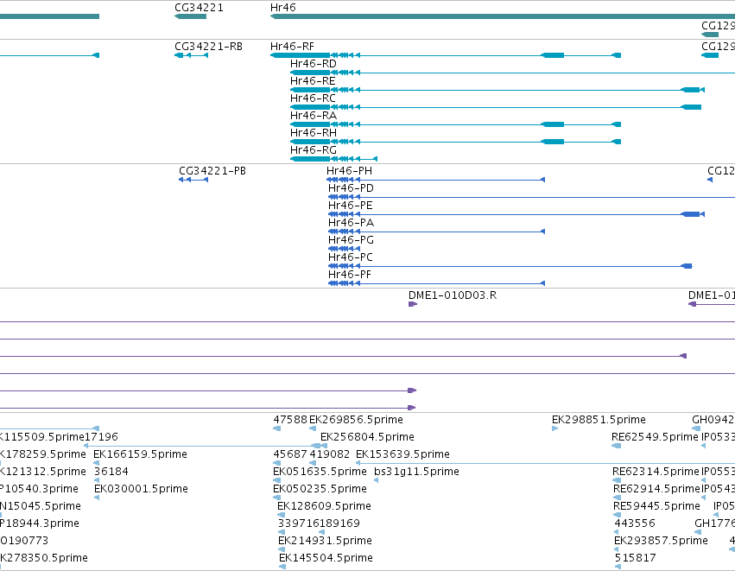This screenshot has height=571, width=735.
Task: Select the CG34221 gene feature
Action: click(190, 16)
